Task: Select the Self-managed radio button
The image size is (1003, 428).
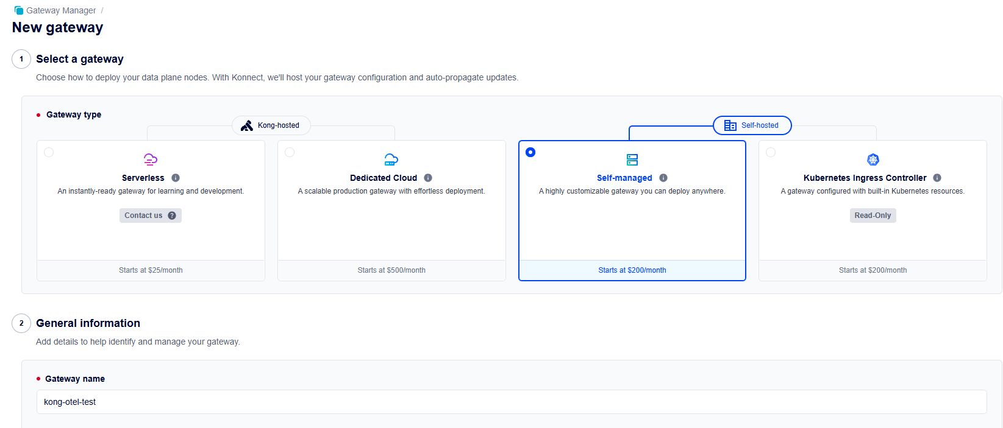Action: (530, 152)
